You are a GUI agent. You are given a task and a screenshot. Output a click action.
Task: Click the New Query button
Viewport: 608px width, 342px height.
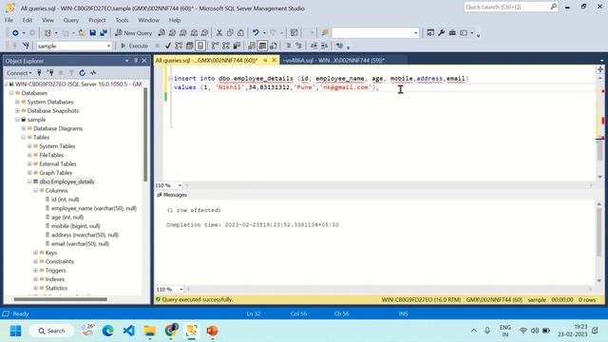(x=134, y=33)
